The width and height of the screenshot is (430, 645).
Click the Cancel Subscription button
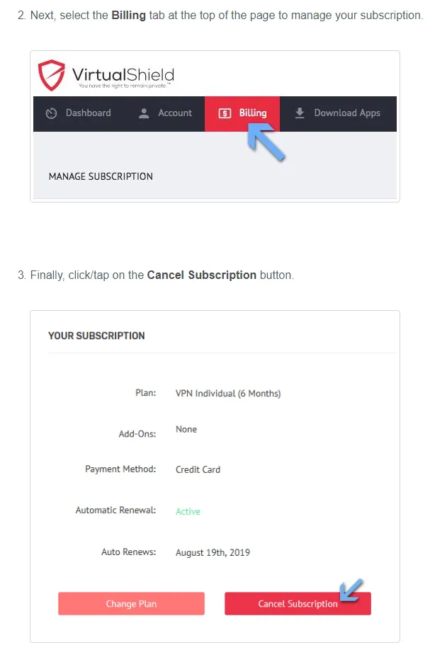(298, 603)
